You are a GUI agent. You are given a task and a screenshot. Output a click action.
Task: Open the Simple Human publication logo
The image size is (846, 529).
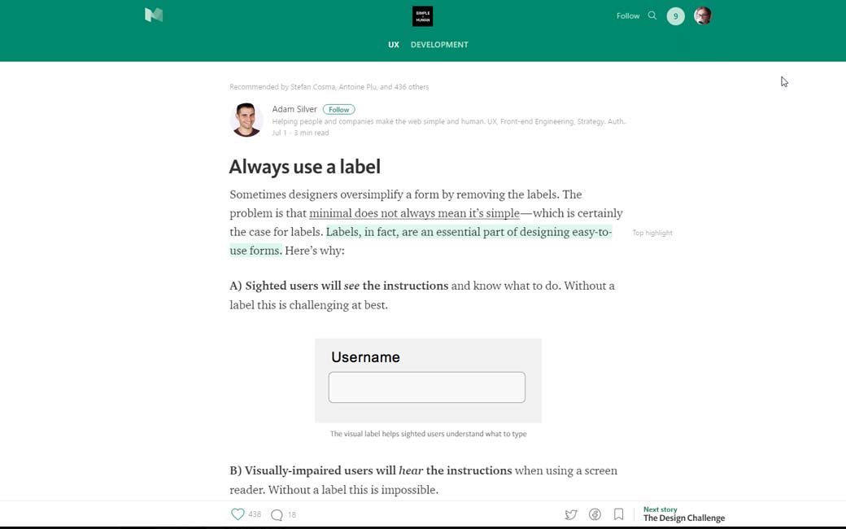tap(422, 16)
